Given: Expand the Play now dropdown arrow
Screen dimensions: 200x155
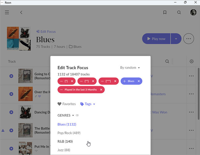Looking at the screenshot, I should click(x=176, y=39).
